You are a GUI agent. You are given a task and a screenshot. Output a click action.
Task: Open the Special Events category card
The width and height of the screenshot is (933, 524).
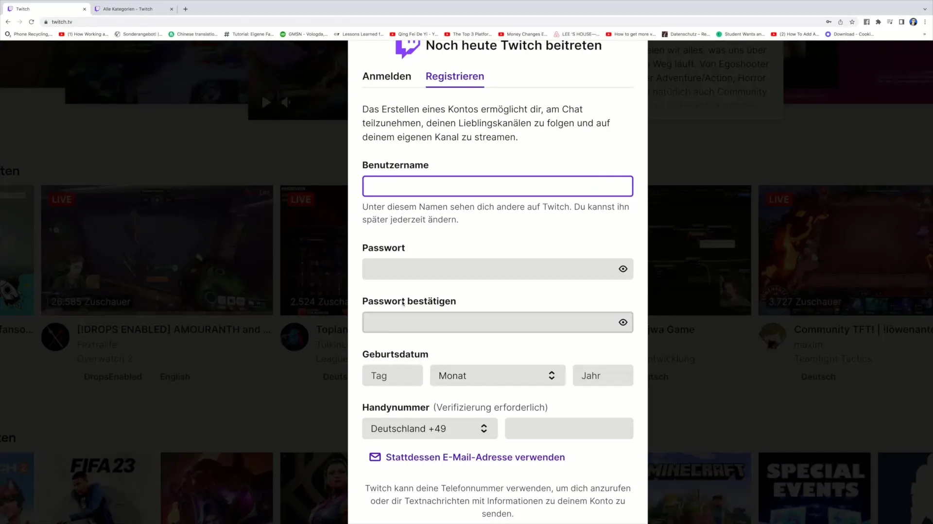point(815,488)
